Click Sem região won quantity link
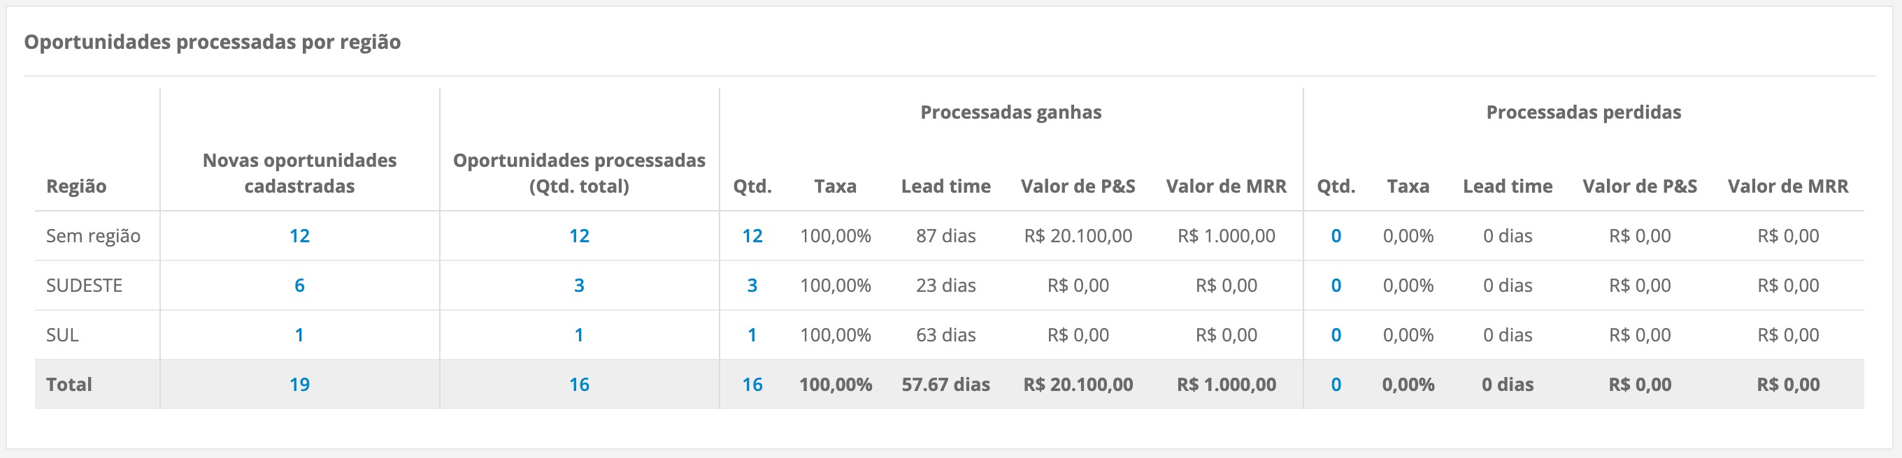 pyautogui.click(x=752, y=236)
